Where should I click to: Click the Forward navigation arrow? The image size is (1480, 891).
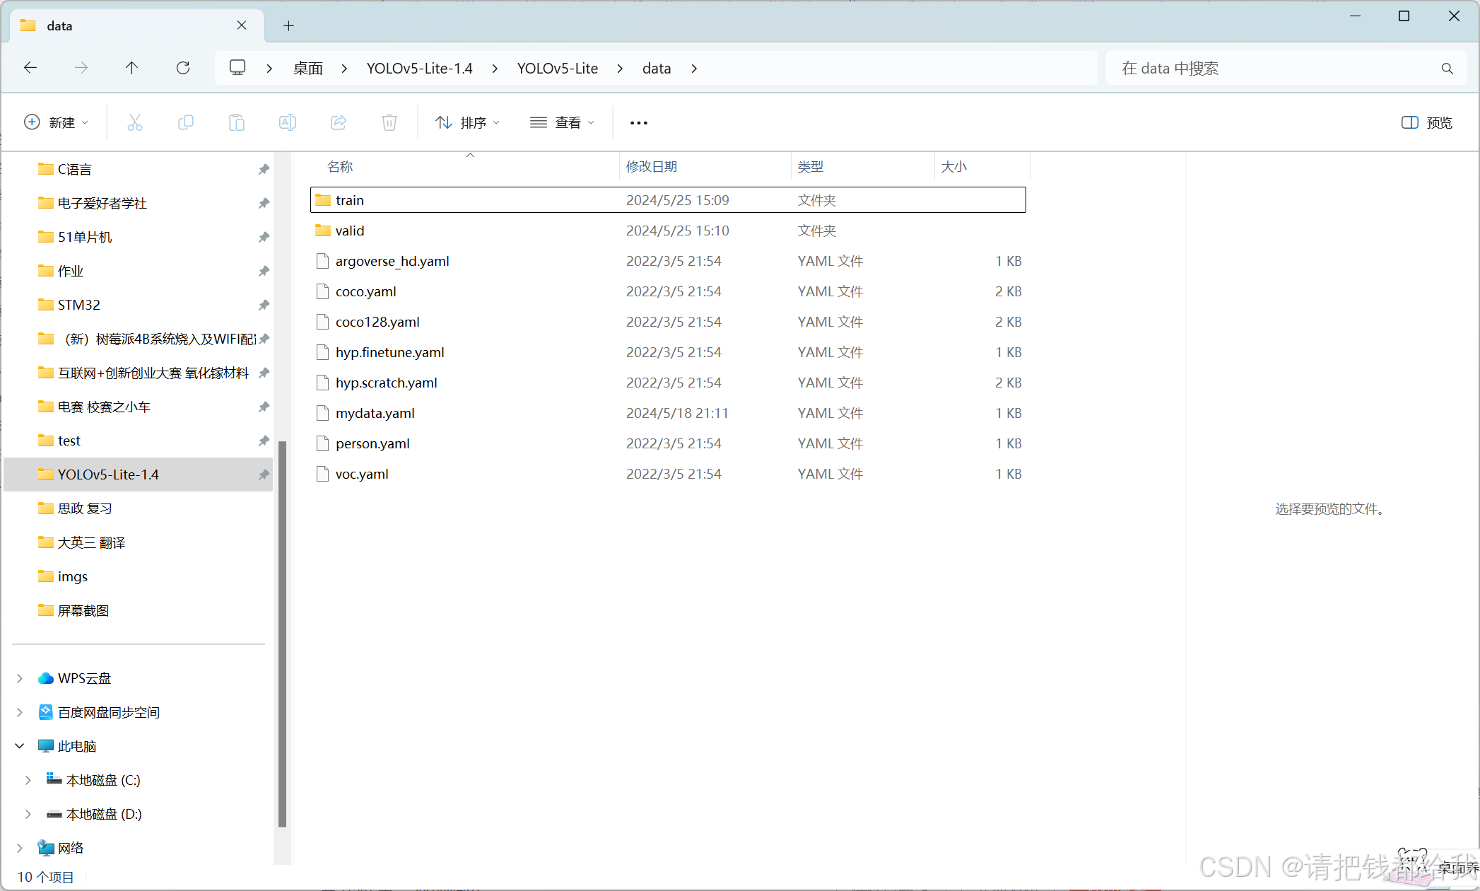81,68
